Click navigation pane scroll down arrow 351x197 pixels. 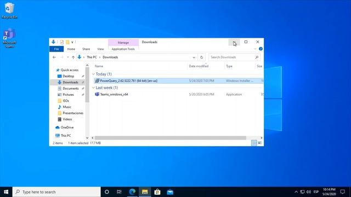pyautogui.click(x=87, y=138)
